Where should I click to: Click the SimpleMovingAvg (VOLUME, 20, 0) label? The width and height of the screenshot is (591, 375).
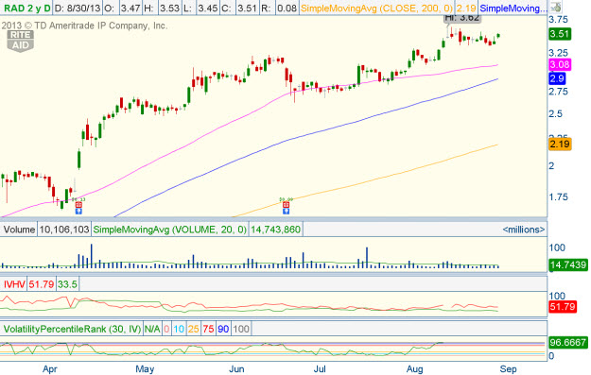tap(169, 230)
